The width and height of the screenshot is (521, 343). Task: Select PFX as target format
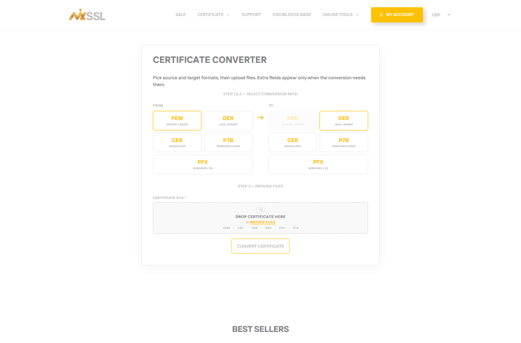pos(318,164)
